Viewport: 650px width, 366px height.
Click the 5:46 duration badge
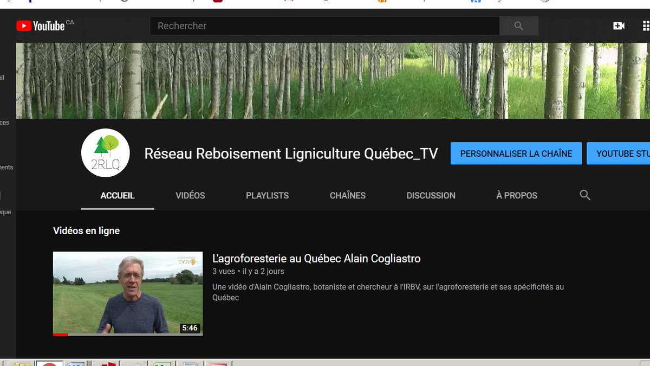[190, 328]
